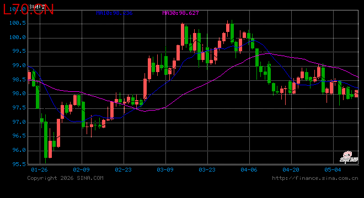The height and width of the screenshot is (198, 364).
Task: Select the 96.5 price axis label
Action: coord(19,136)
